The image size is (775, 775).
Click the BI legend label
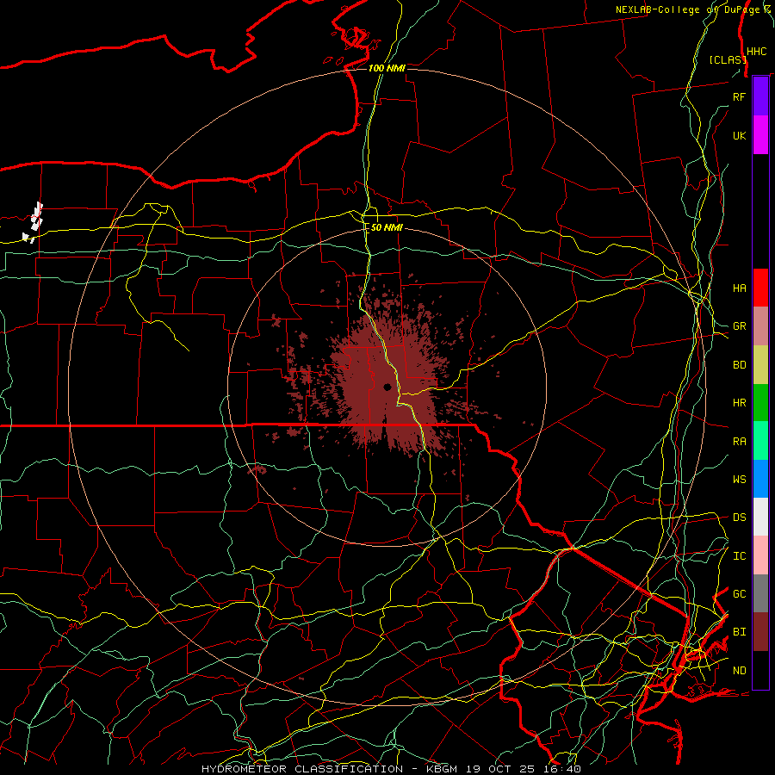pyautogui.click(x=739, y=632)
